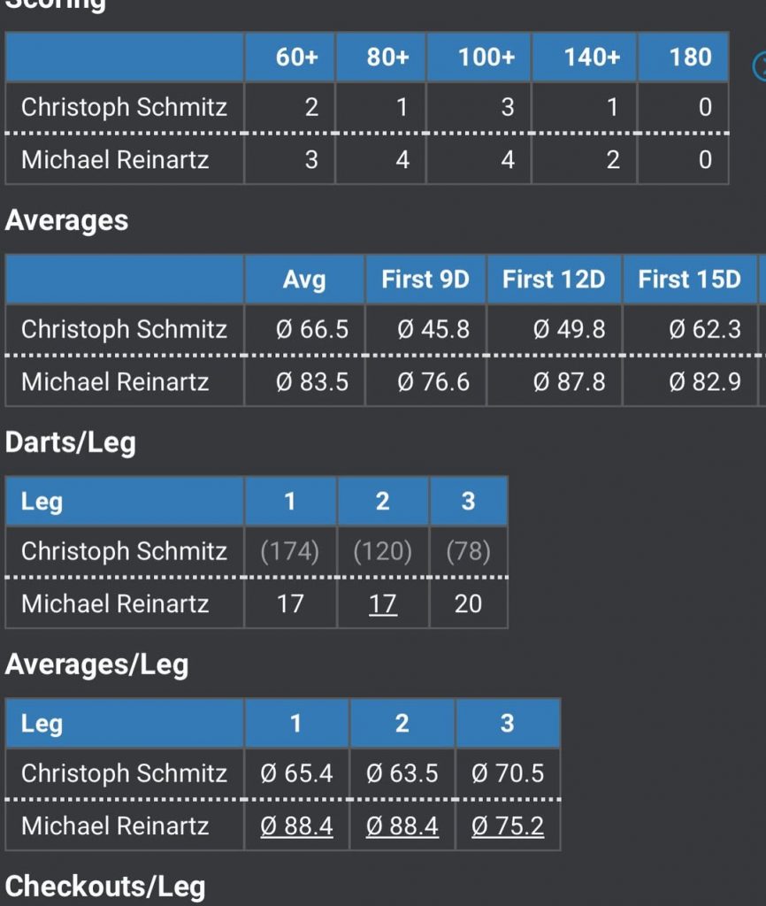Click Reinartz's leg 2 average link
The height and width of the screenshot is (906, 766).
point(402,826)
